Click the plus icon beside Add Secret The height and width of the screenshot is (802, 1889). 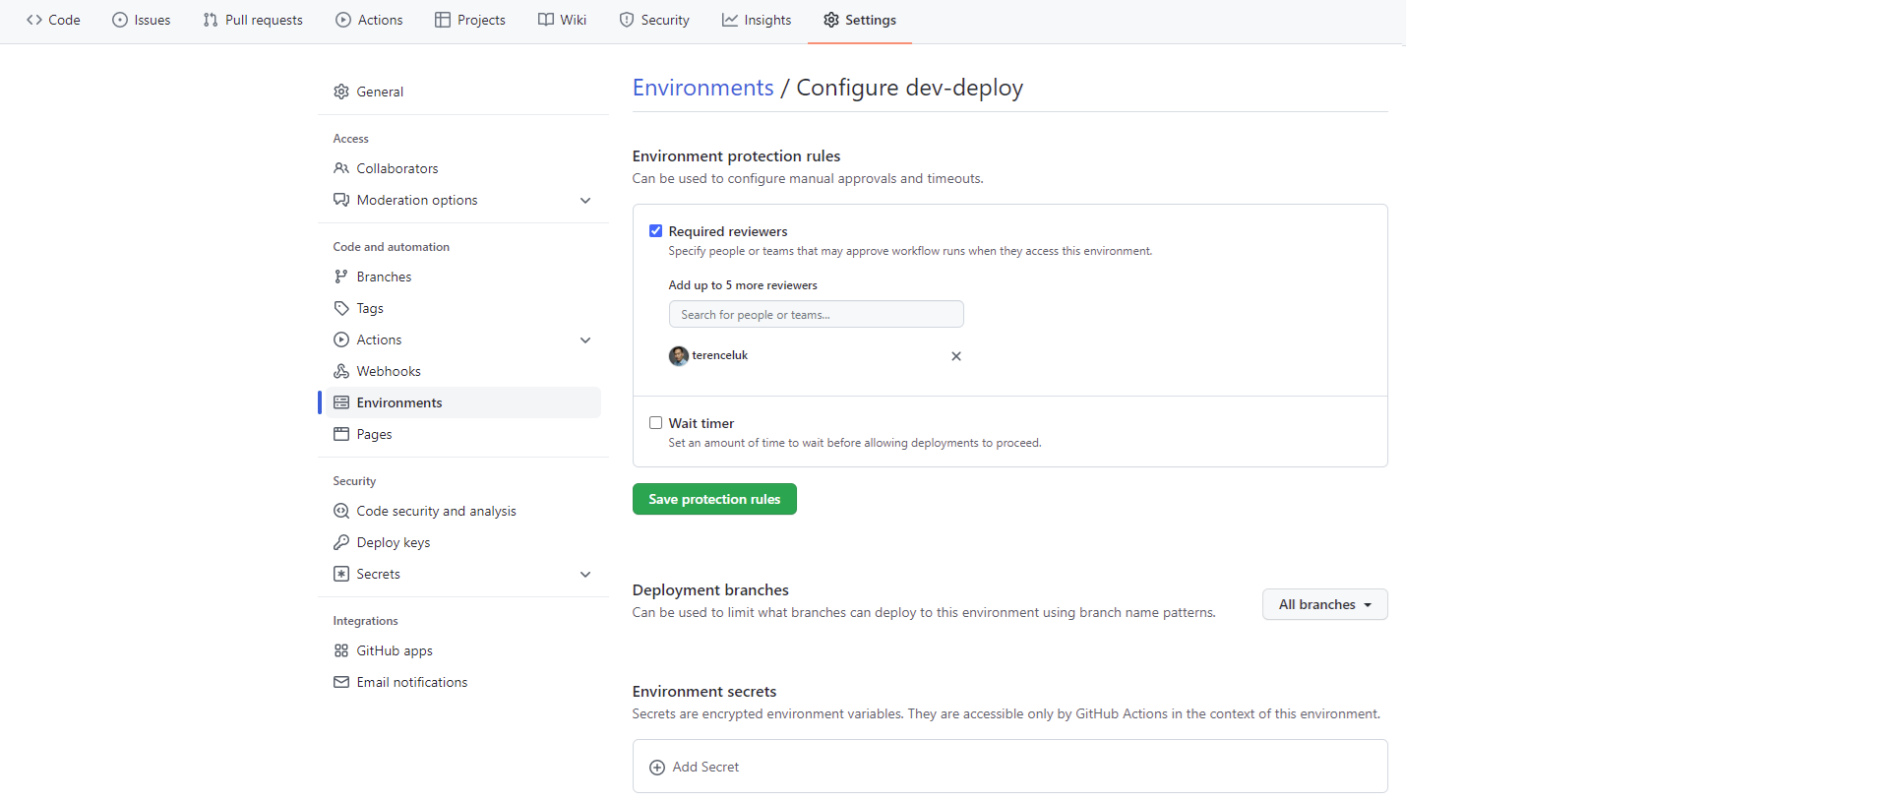(657, 768)
